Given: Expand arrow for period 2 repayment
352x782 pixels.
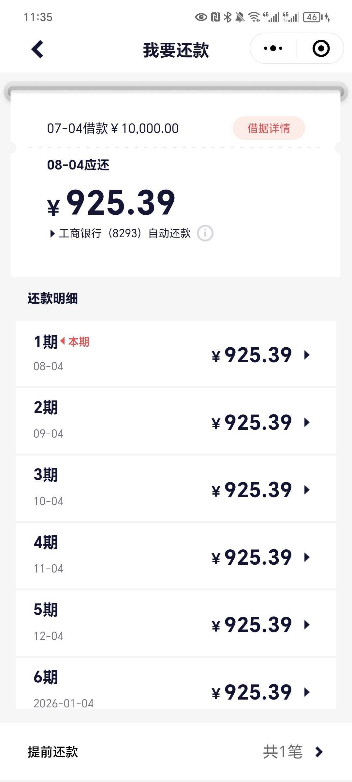Looking at the screenshot, I should (x=307, y=422).
